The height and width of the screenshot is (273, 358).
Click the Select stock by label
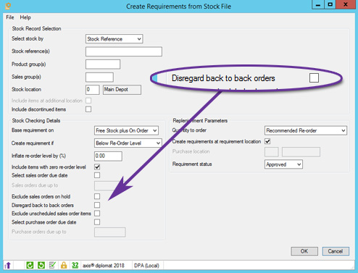click(28, 38)
